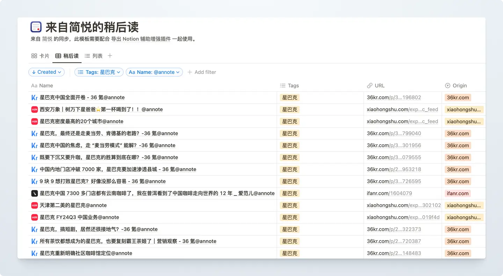Switch to the 卡片 gallery view tab
The height and width of the screenshot is (276, 503).
pyautogui.click(x=40, y=56)
